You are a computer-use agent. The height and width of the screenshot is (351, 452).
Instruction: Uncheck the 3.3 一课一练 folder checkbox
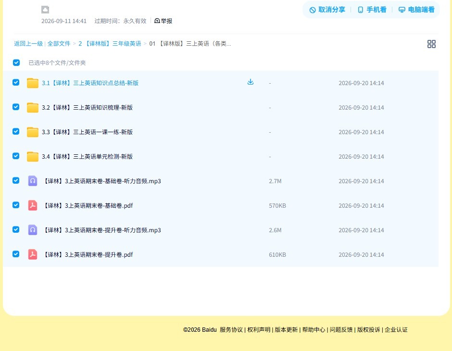pyautogui.click(x=16, y=131)
